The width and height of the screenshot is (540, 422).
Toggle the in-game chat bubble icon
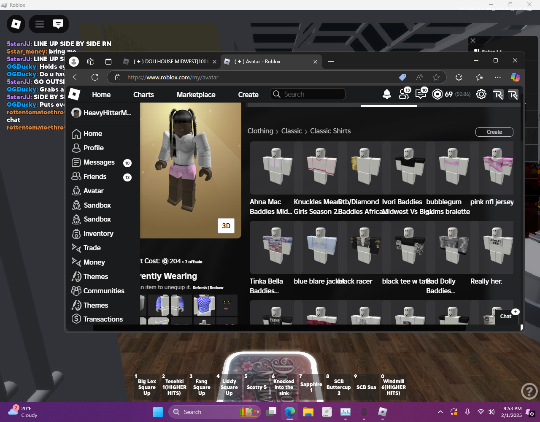coord(58,24)
